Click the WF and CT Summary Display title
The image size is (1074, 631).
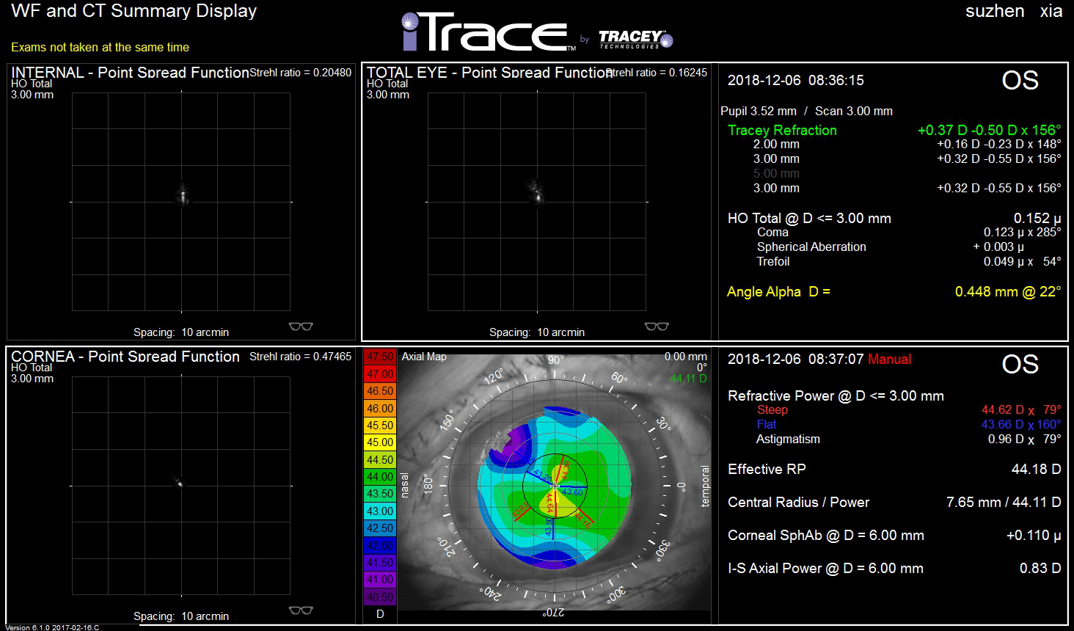[x=134, y=11]
